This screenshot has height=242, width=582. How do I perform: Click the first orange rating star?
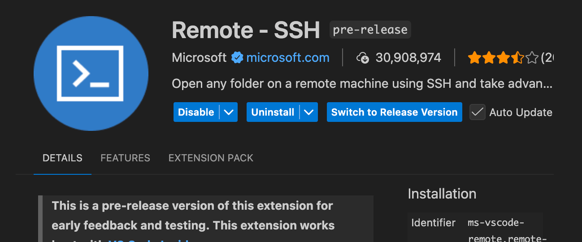(x=473, y=58)
